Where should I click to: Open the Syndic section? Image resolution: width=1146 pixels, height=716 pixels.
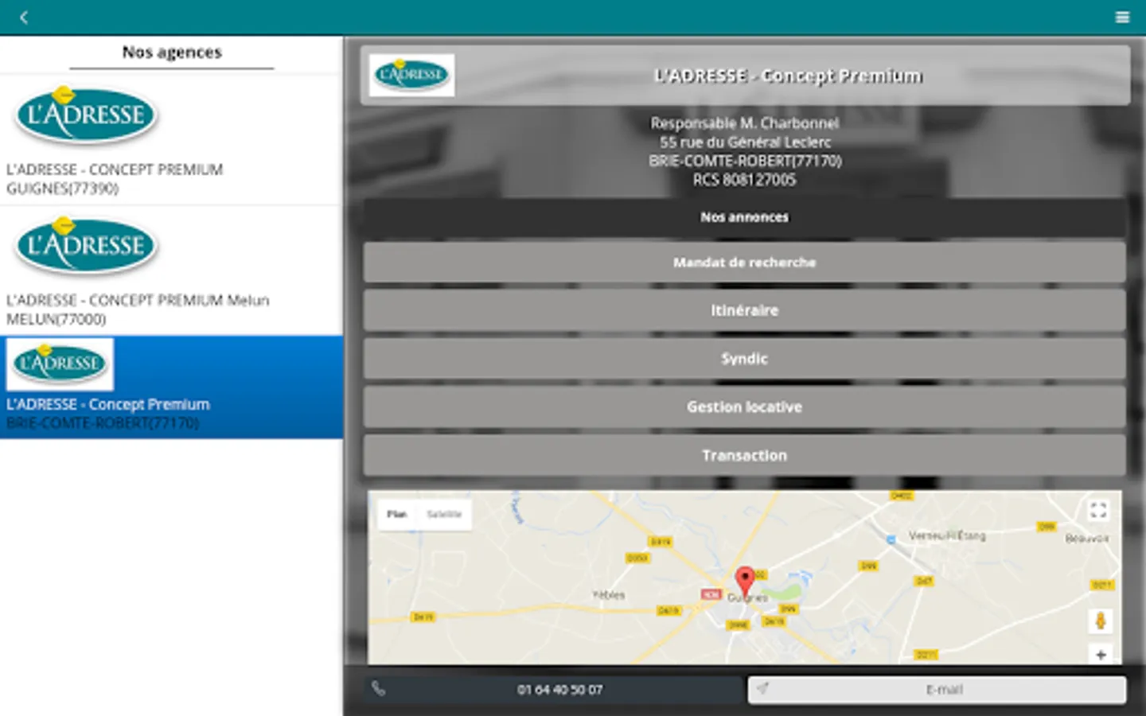pyautogui.click(x=744, y=359)
